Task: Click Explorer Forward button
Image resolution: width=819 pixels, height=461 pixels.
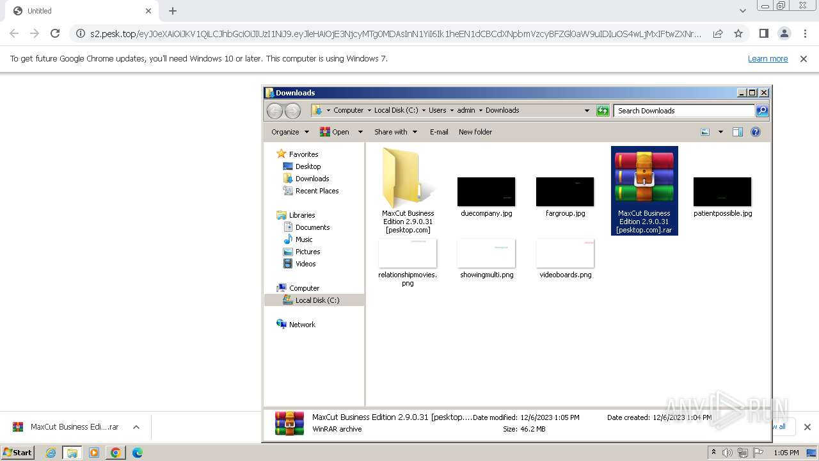Action: 292,111
